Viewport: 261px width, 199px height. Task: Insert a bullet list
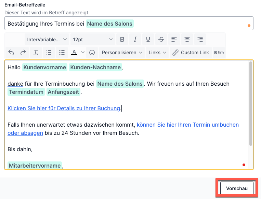(62, 53)
